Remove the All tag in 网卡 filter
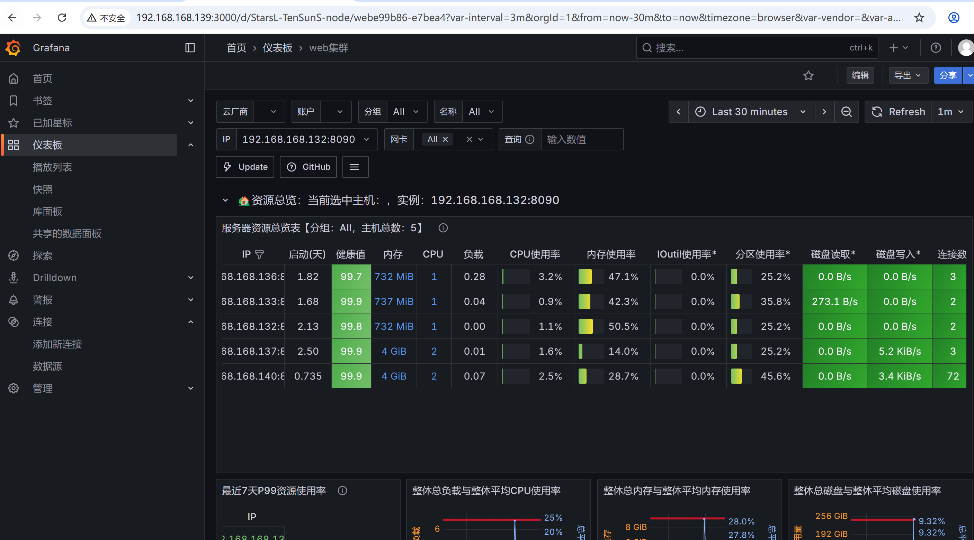The image size is (974, 540). pyautogui.click(x=445, y=139)
